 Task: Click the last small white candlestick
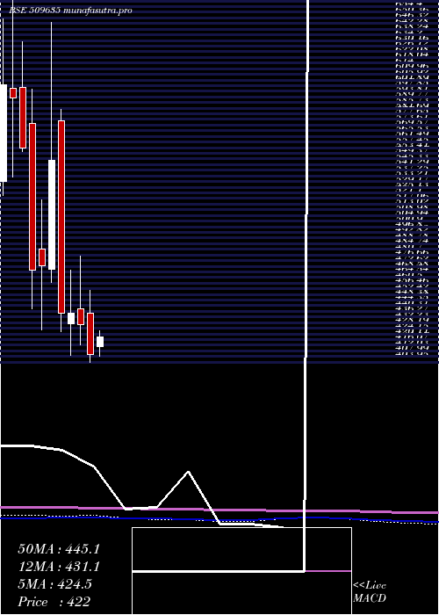100,342
